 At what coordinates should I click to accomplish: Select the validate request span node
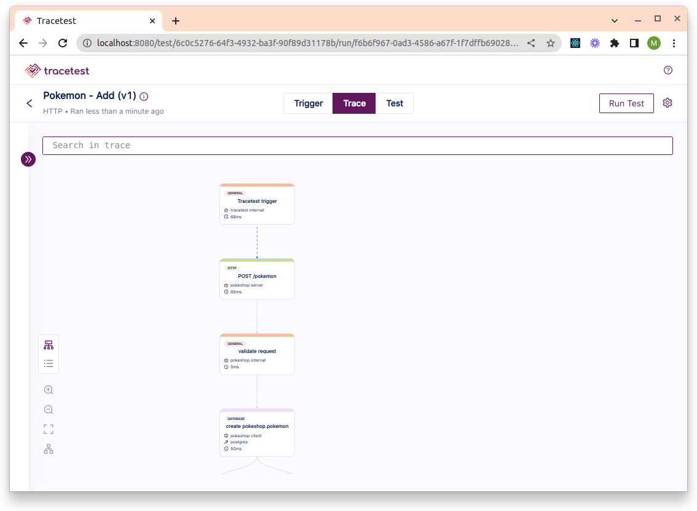[257, 354]
